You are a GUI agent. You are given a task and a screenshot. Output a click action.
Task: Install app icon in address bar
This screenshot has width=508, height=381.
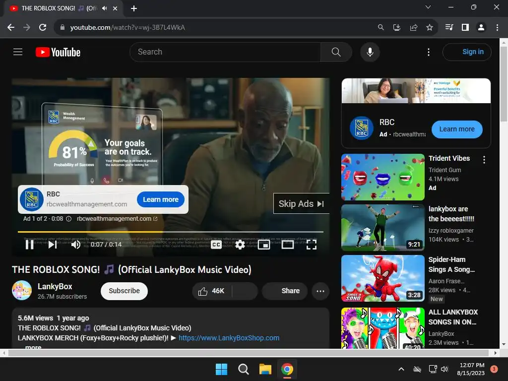[396, 28]
